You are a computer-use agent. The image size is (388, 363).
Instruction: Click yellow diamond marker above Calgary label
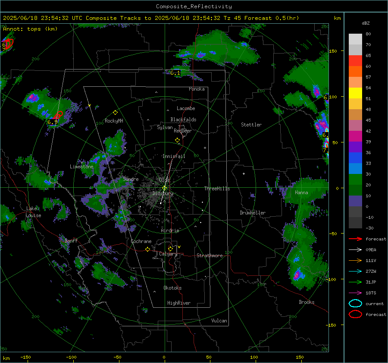pyautogui.click(x=170, y=249)
